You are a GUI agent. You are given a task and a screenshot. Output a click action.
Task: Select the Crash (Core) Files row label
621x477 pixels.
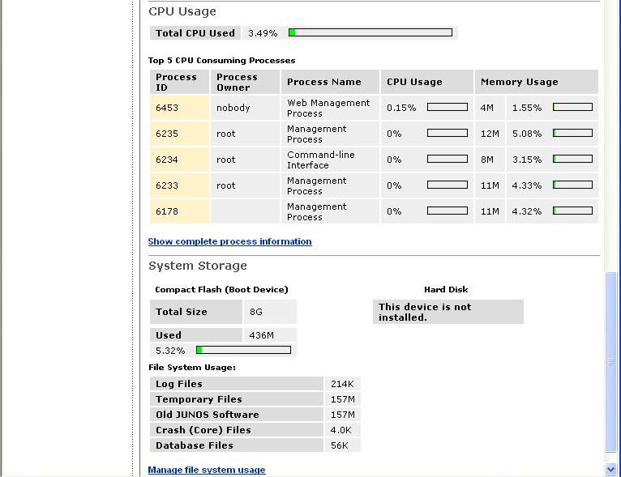pos(203,430)
